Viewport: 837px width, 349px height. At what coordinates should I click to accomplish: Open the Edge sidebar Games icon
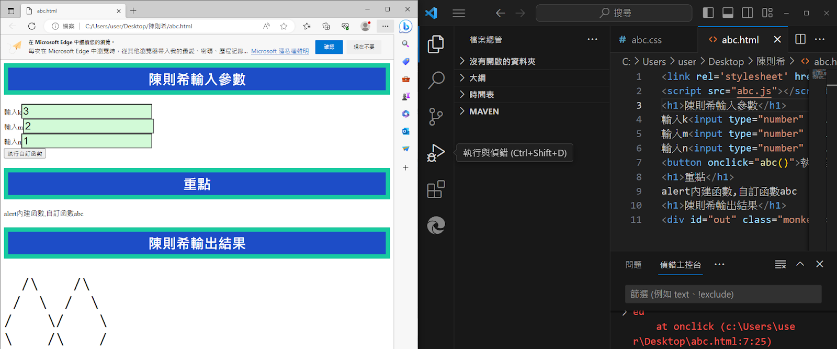pyautogui.click(x=405, y=96)
